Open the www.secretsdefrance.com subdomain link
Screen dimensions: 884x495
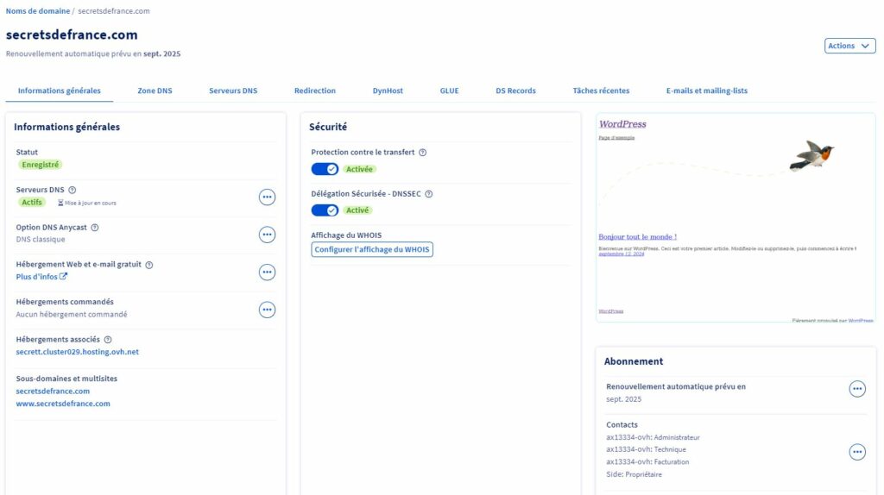coord(63,404)
